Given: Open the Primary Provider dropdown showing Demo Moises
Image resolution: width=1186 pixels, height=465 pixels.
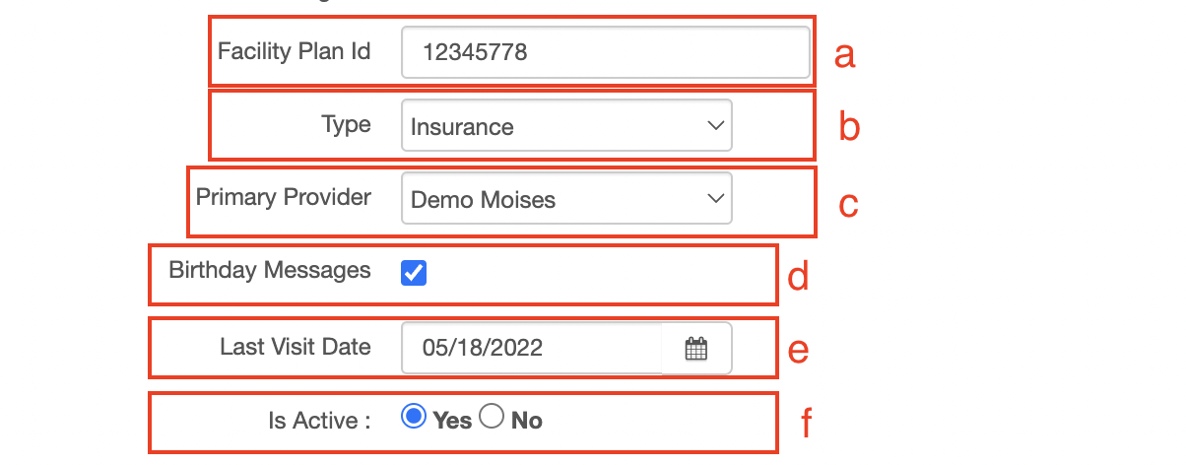Looking at the screenshot, I should coord(566,199).
